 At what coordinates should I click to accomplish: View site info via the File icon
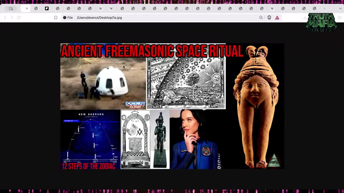[x=68, y=18]
